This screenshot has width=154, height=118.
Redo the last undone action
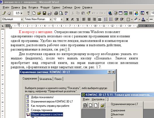click(x=101, y=13)
